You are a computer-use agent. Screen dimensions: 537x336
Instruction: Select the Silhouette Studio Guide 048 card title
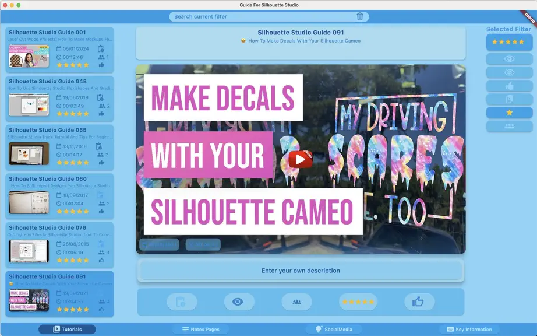tap(48, 81)
